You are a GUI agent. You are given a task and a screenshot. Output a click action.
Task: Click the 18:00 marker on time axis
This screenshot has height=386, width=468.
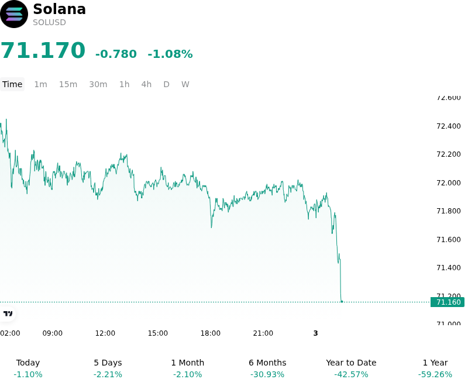click(211, 333)
